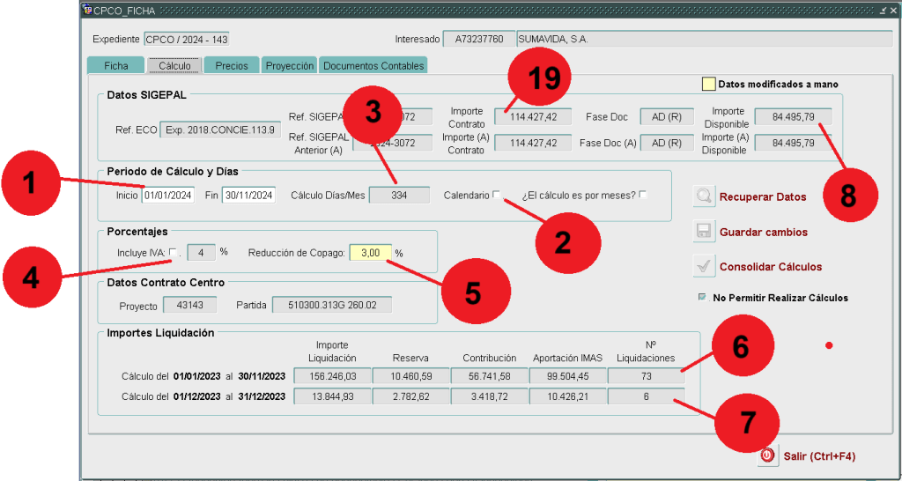Click the yellow Datos modificados a mano swatch

coord(708,85)
